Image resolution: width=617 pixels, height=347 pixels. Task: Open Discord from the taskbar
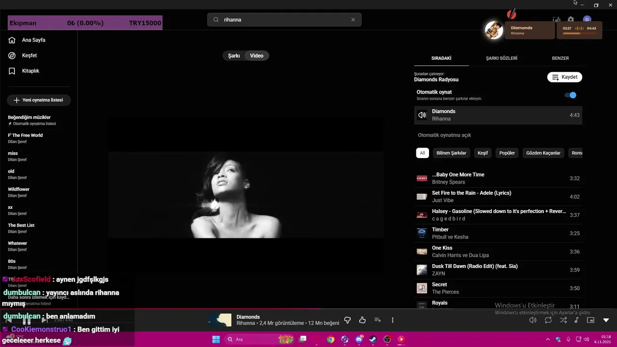[x=359, y=339]
